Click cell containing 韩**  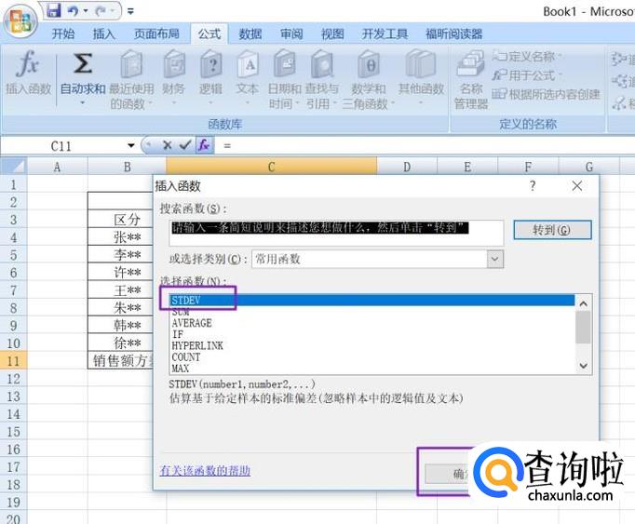click(x=128, y=325)
